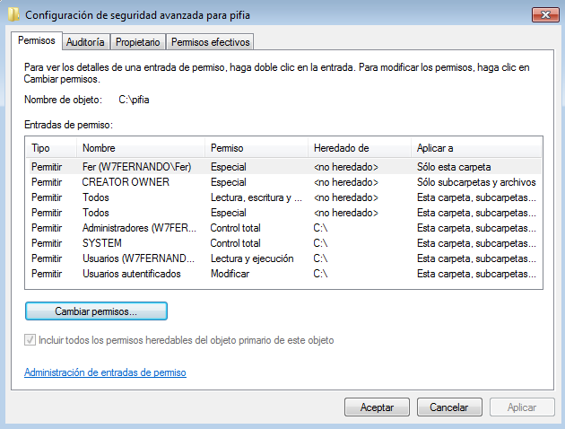This screenshot has width=565, height=429.
Task: Click the Heredado de column header
Action: [x=360, y=148]
